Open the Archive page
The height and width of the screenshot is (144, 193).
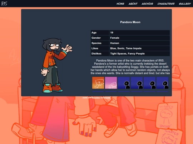(x=147, y=4)
